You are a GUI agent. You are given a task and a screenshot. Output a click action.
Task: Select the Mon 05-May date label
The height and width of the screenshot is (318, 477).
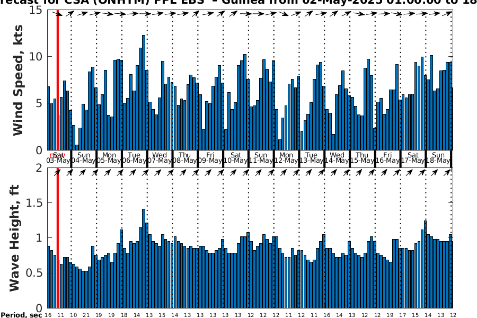click(x=109, y=157)
